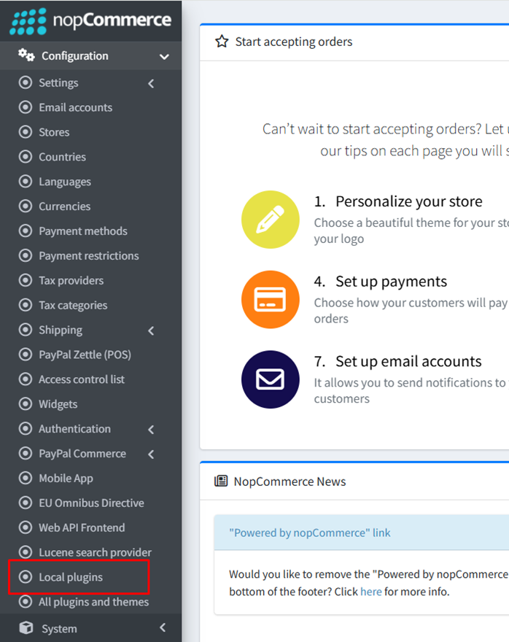This screenshot has width=509, height=642.
Task: Expand the Authentication submenu arrow
Action: [x=151, y=430]
